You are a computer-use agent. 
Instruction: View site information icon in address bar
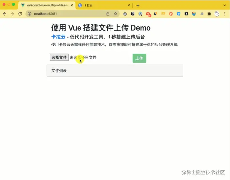pyautogui.click(x=29, y=14)
